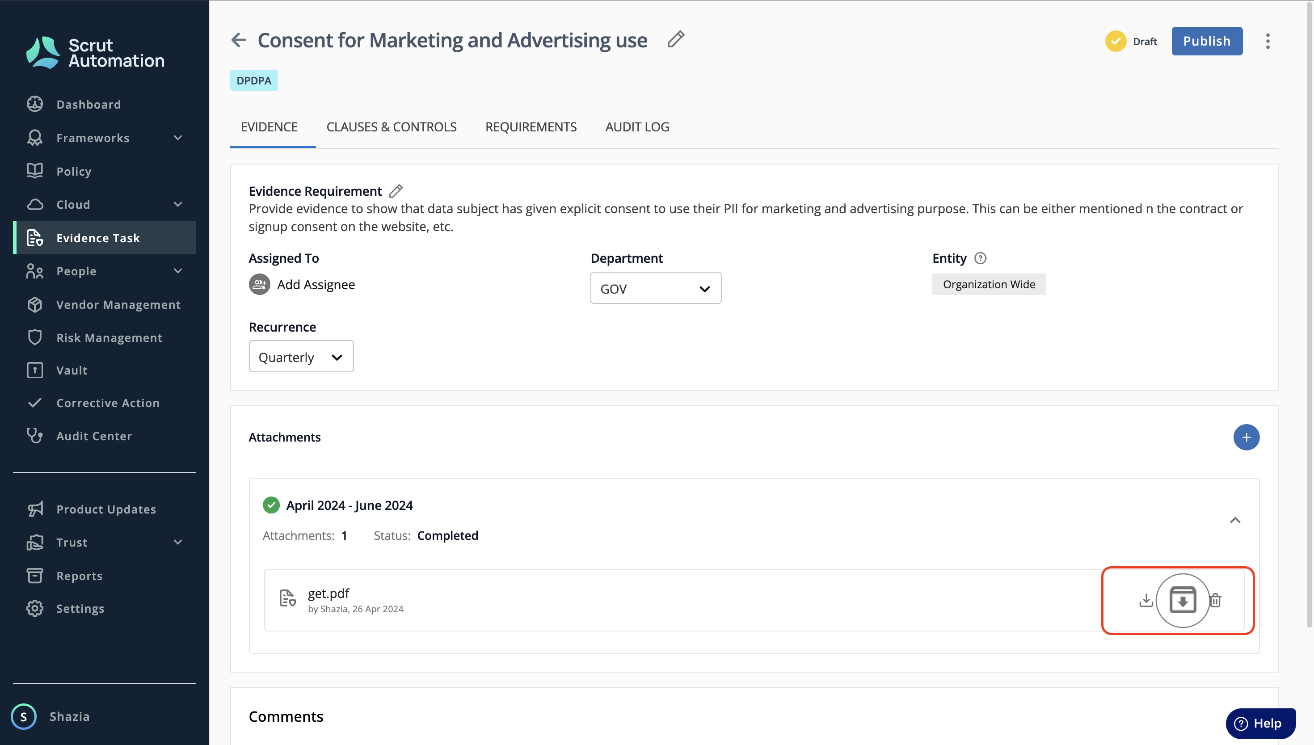This screenshot has height=745, width=1314.
Task: Click Add Assignee link
Action: click(316, 285)
